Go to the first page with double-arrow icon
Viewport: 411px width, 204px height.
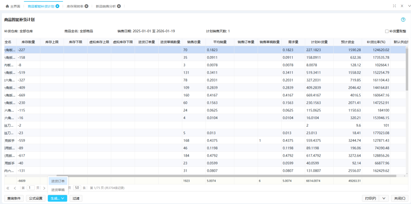[x=8, y=188]
